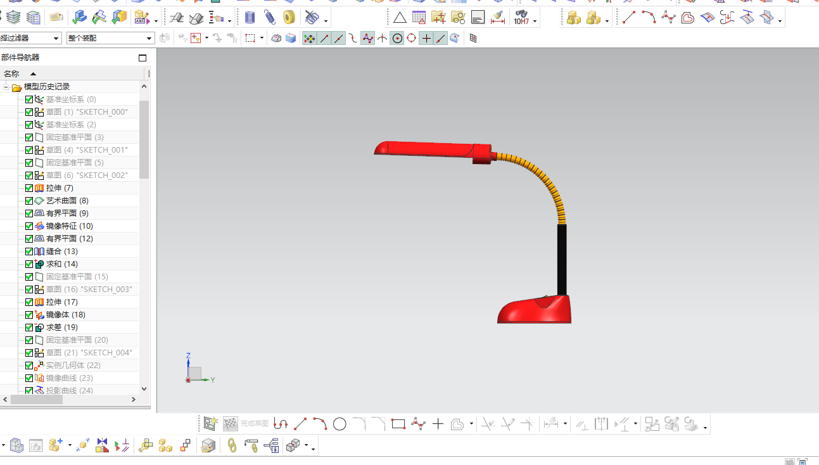Click the ABC text annotation icon
The height and width of the screenshot is (465, 819).
(141, 18)
